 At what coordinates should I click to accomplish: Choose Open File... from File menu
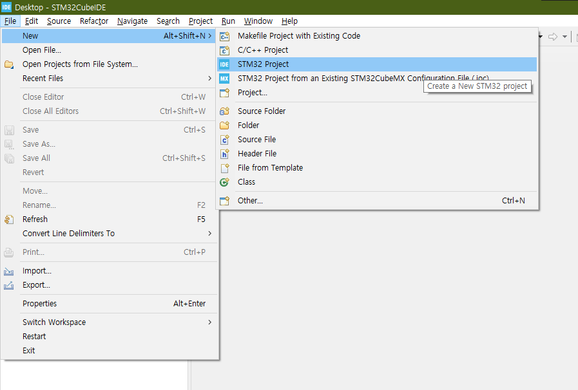[108, 50]
